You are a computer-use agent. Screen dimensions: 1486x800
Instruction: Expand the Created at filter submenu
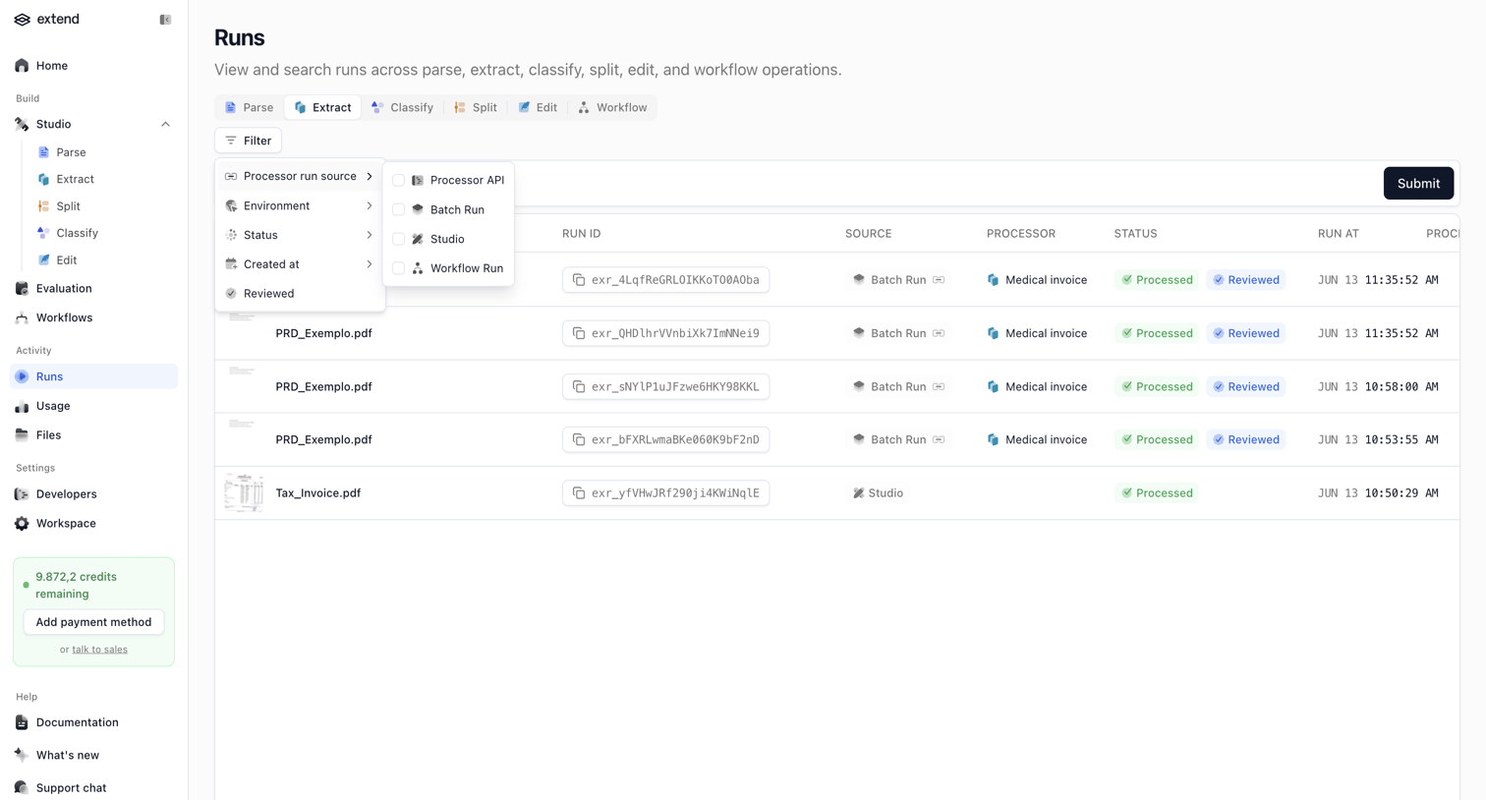[x=300, y=264]
